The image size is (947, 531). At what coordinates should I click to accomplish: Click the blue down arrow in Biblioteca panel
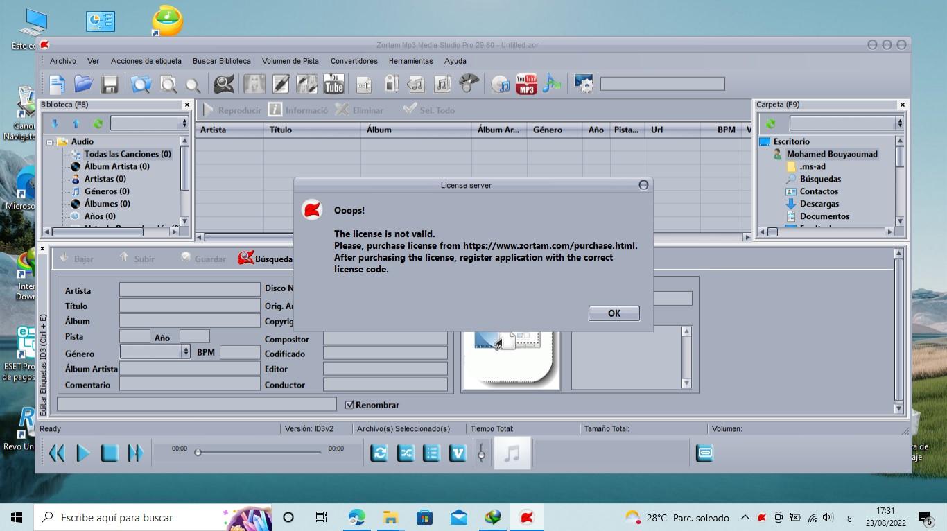click(x=55, y=123)
